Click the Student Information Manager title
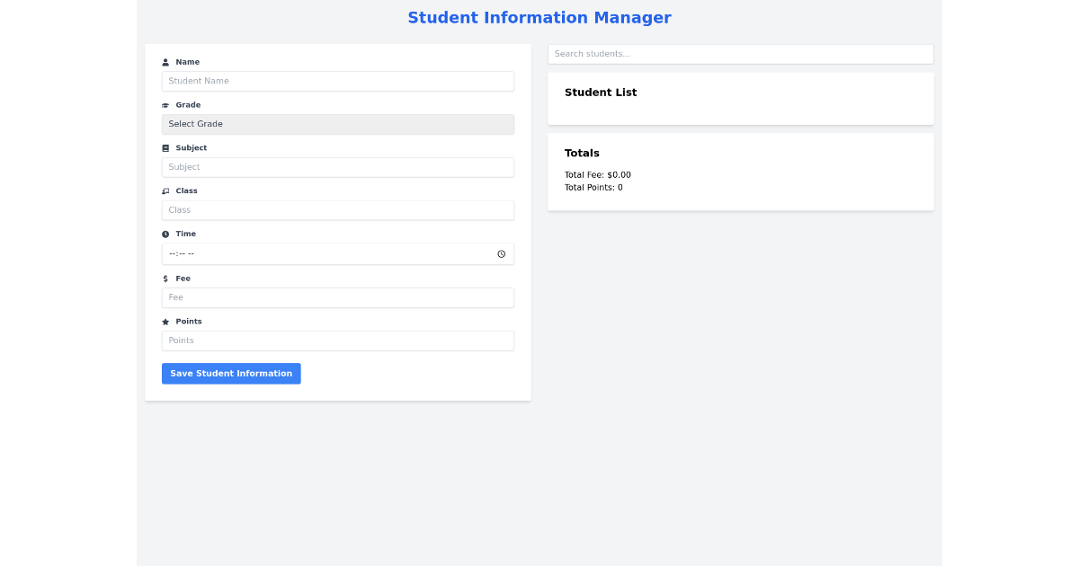Image resolution: width=1079 pixels, height=566 pixels. point(539,17)
